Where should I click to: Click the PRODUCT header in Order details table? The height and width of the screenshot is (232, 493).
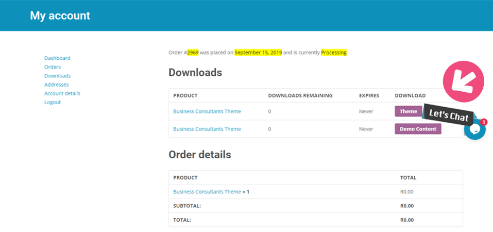point(185,177)
